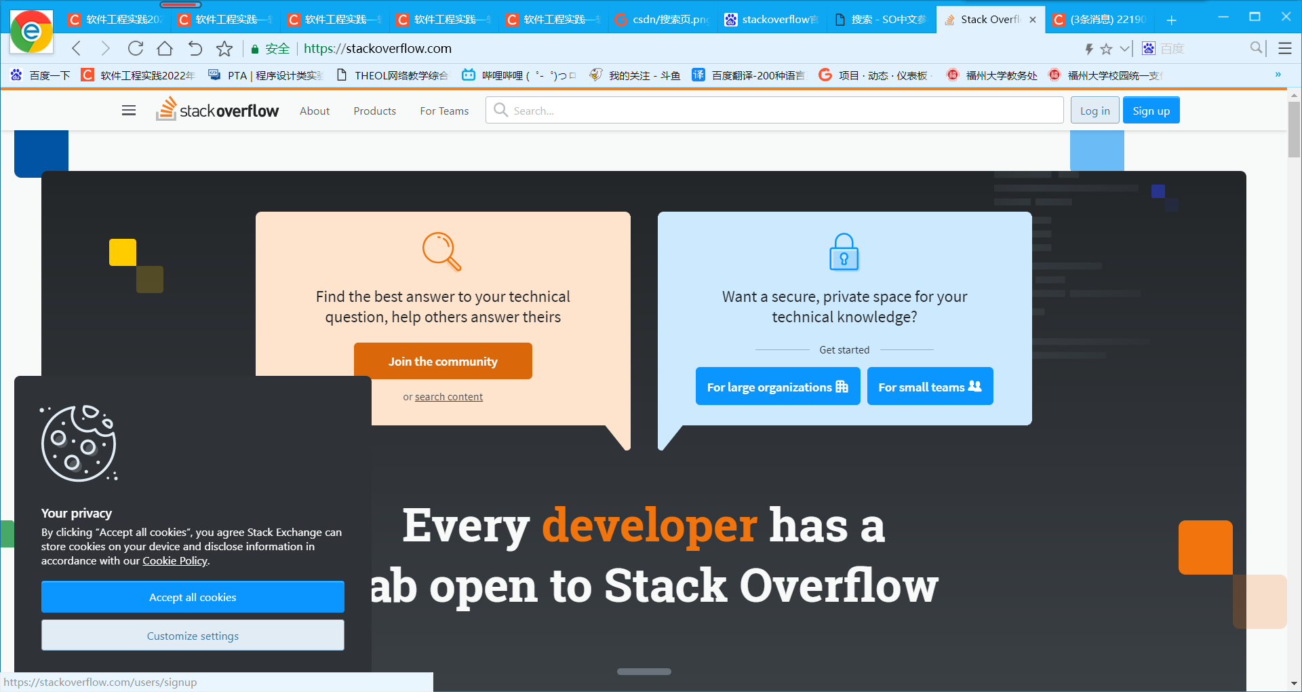The image size is (1302, 692).
Task: Click the green security lock icon
Action: click(255, 49)
